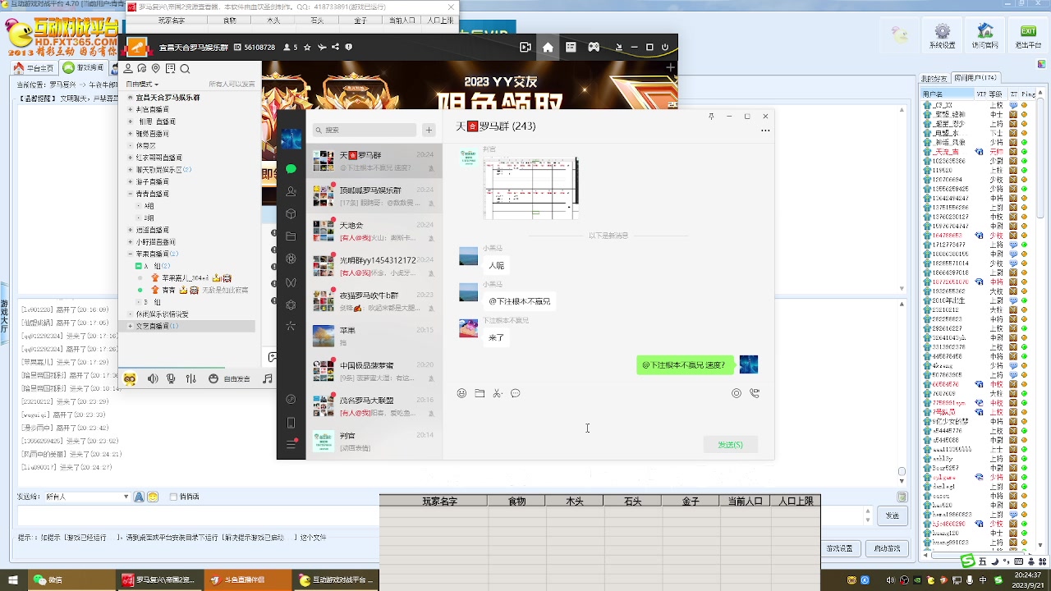Pin the WeChat window on top

[x=711, y=117]
